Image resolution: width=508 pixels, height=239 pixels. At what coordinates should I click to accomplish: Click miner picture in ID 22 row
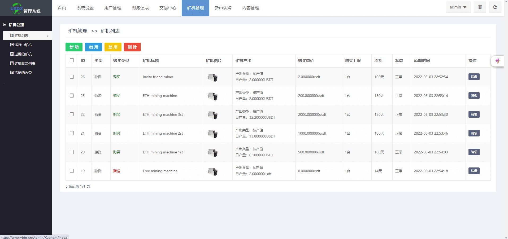(x=212, y=115)
